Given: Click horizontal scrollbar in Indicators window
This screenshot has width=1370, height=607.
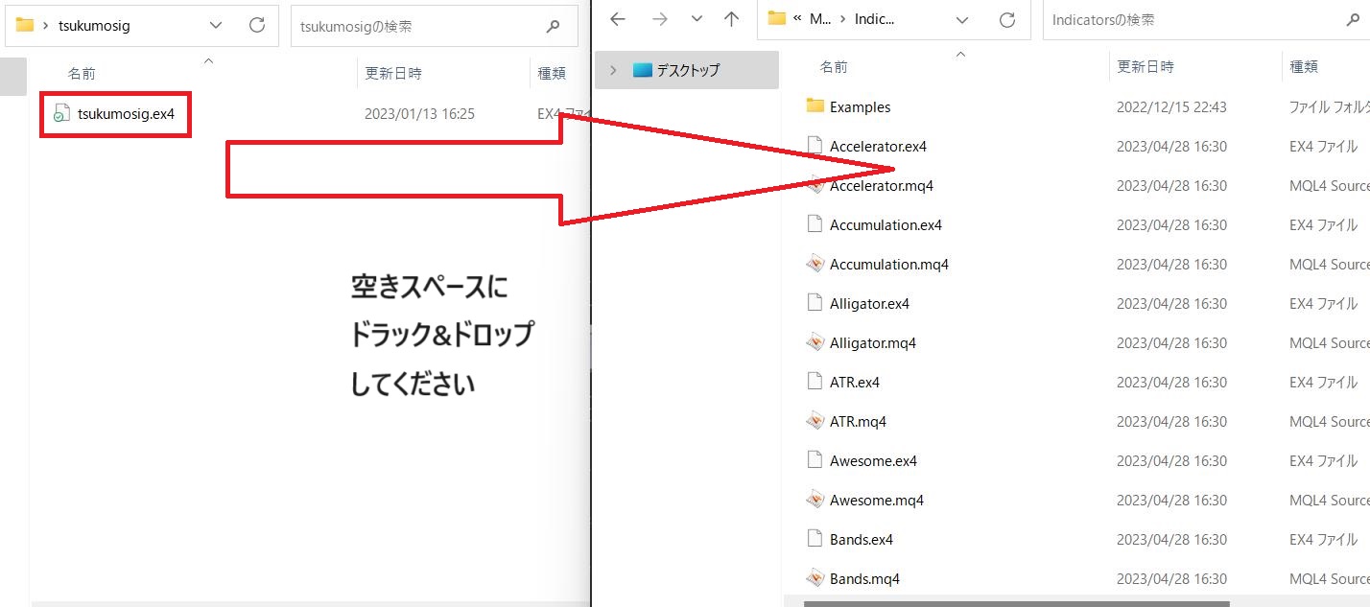Looking at the screenshot, I should click(1016, 603).
